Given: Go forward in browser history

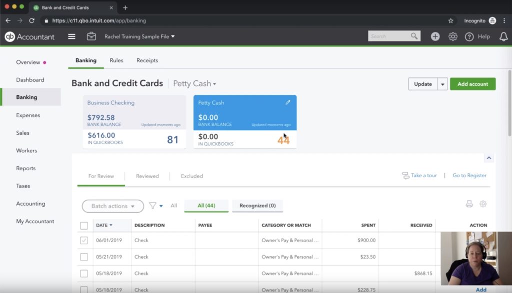Looking at the screenshot, I should coord(20,20).
